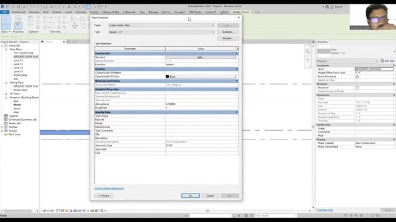Cancel the Type Properties dialog
The width and height of the screenshot is (396, 222).
[x=210, y=195]
